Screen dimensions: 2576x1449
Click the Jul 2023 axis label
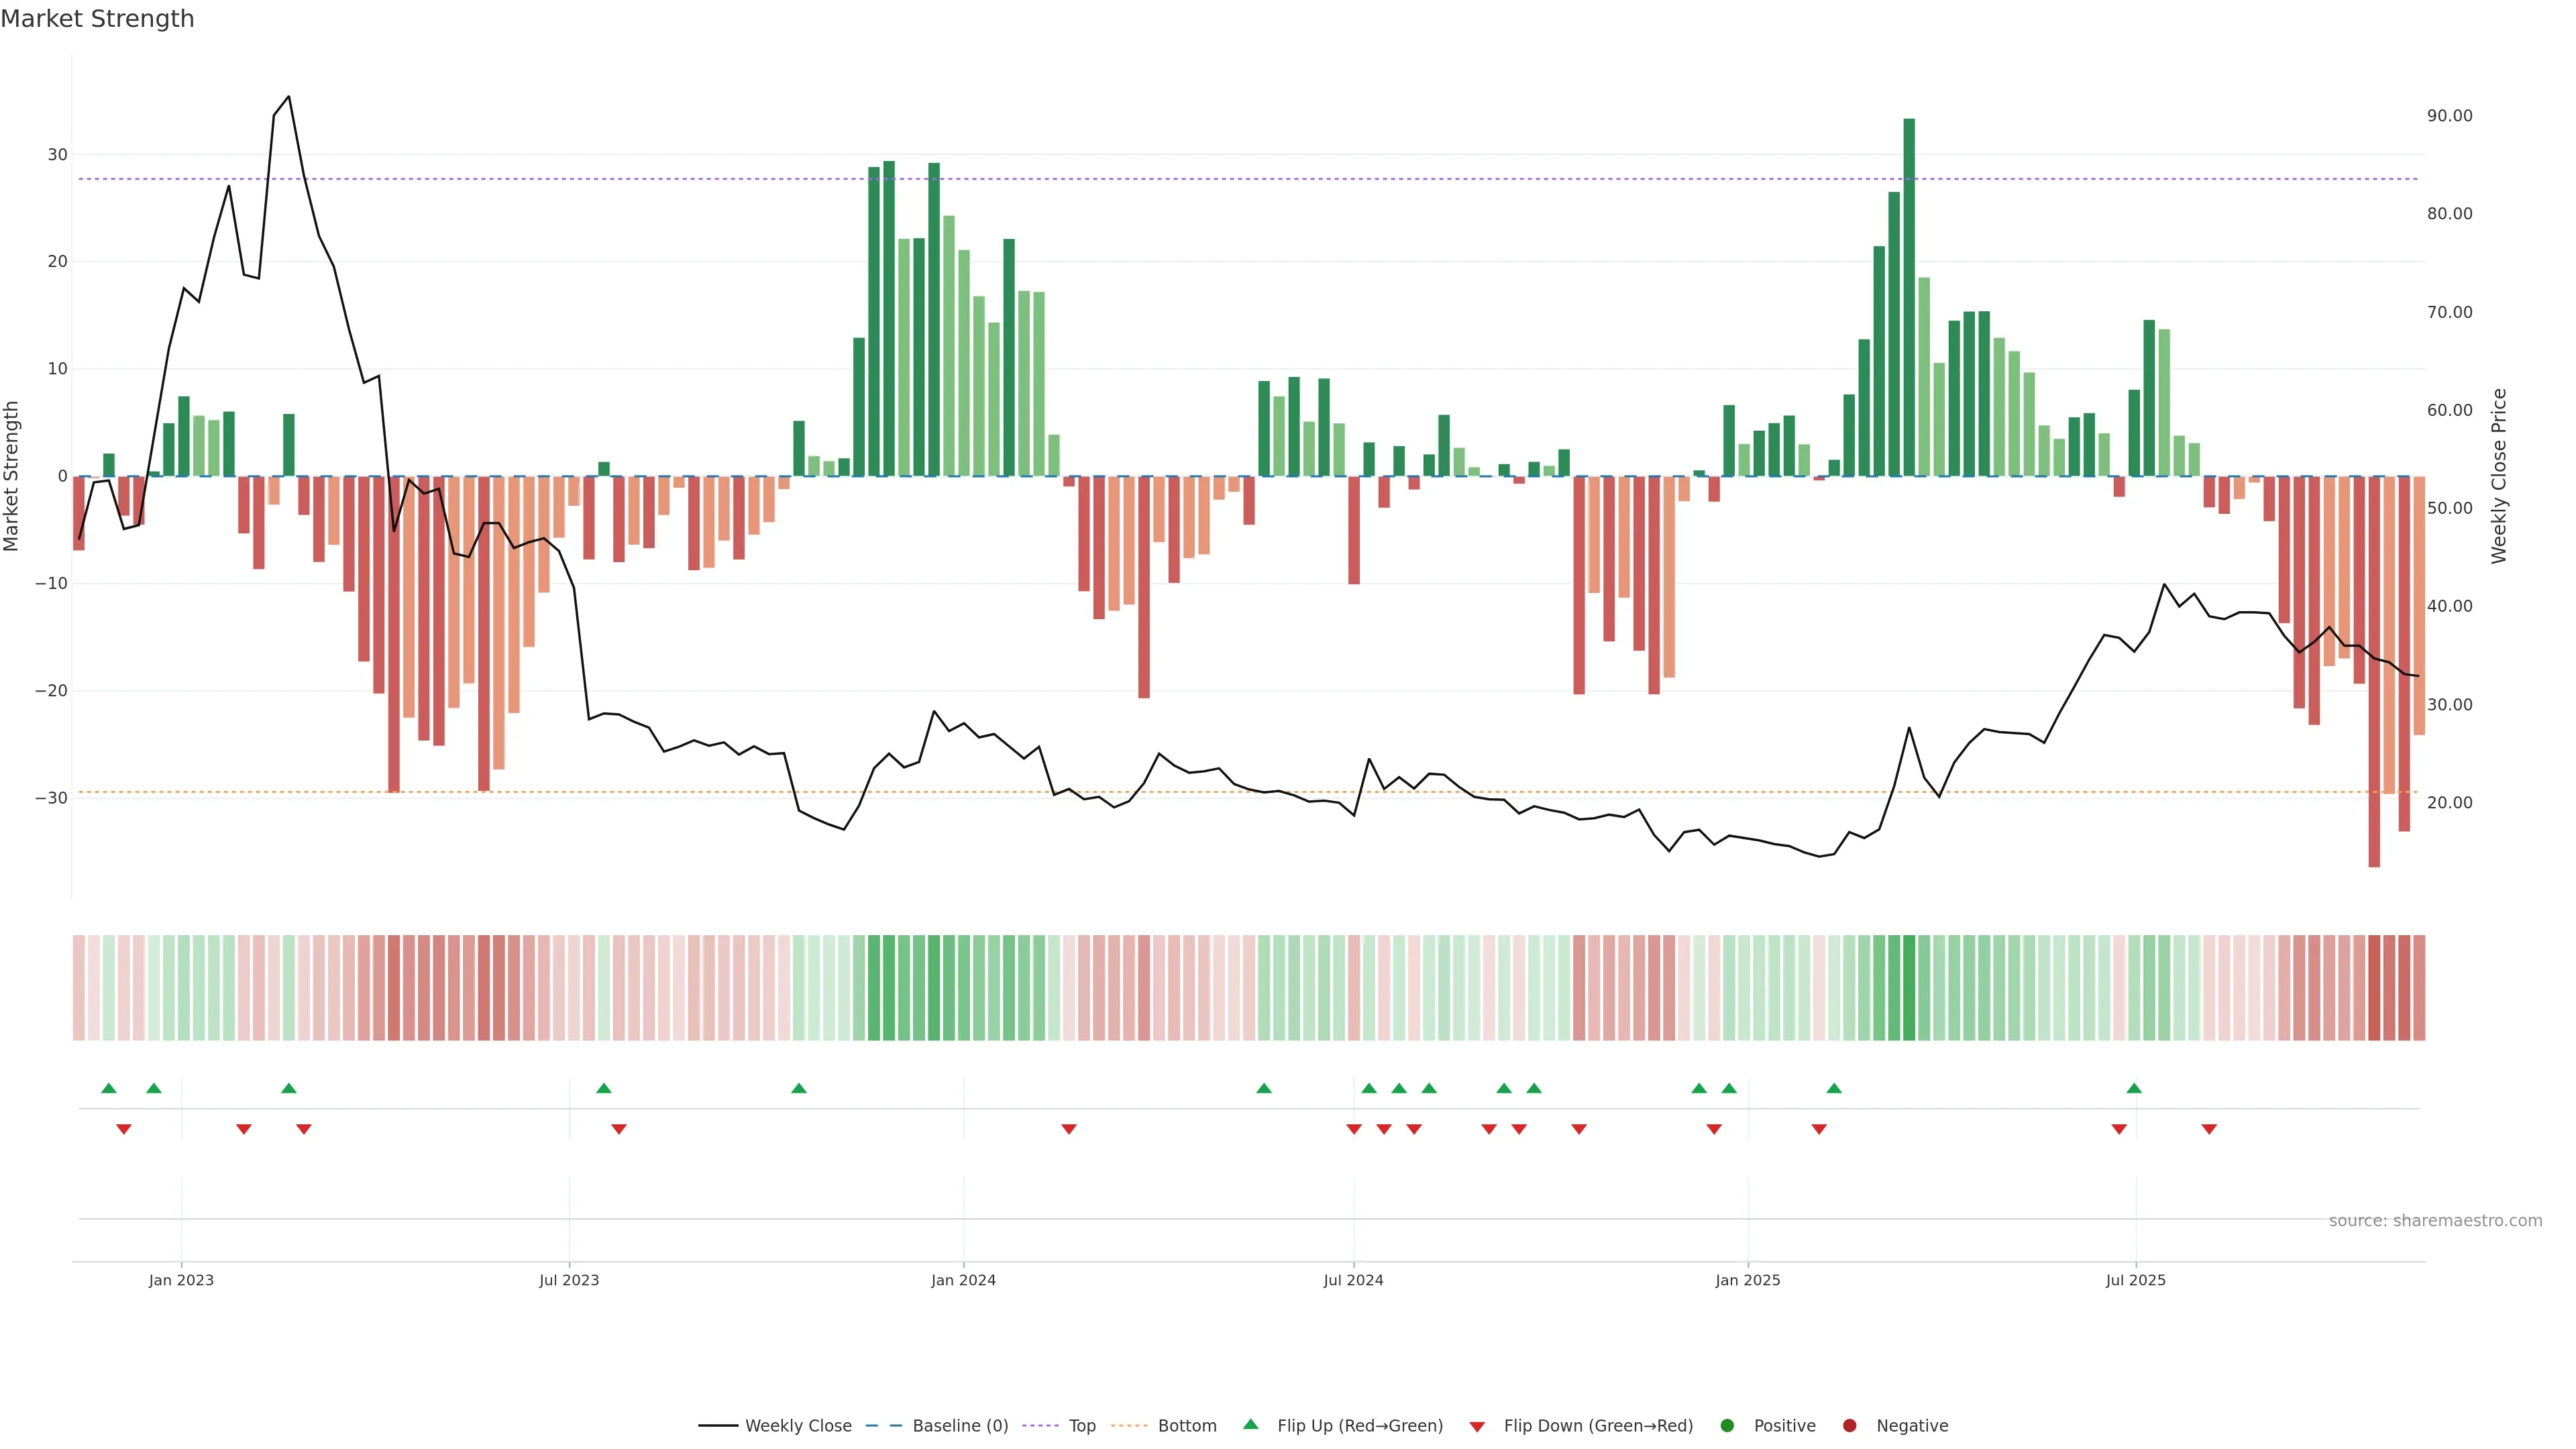569,1280
